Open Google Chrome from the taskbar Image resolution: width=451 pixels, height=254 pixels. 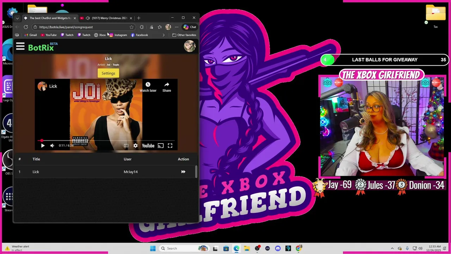(298, 248)
